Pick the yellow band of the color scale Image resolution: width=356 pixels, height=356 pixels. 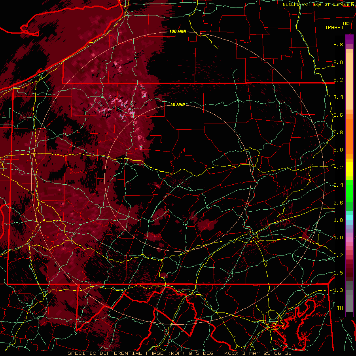pyautogui.click(x=349, y=169)
